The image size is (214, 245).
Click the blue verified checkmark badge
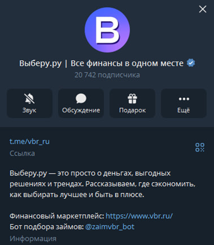coord(191,63)
